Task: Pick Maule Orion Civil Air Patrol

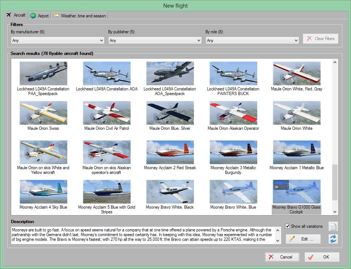Action: [106, 113]
